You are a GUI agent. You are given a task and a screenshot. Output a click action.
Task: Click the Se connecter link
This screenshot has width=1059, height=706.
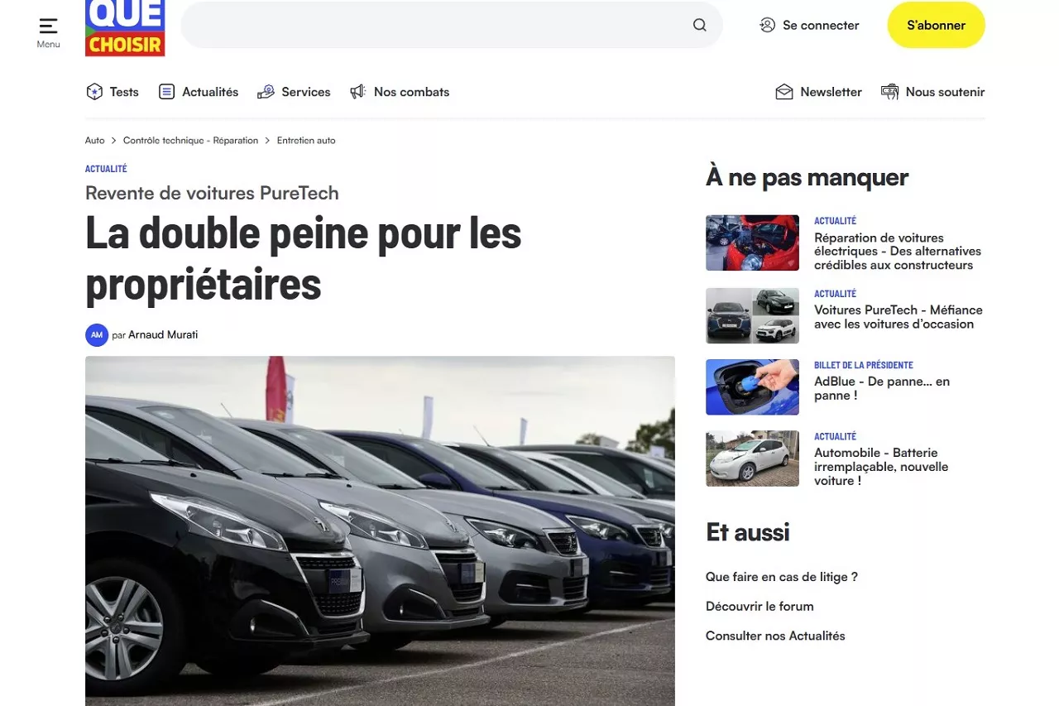tap(821, 25)
